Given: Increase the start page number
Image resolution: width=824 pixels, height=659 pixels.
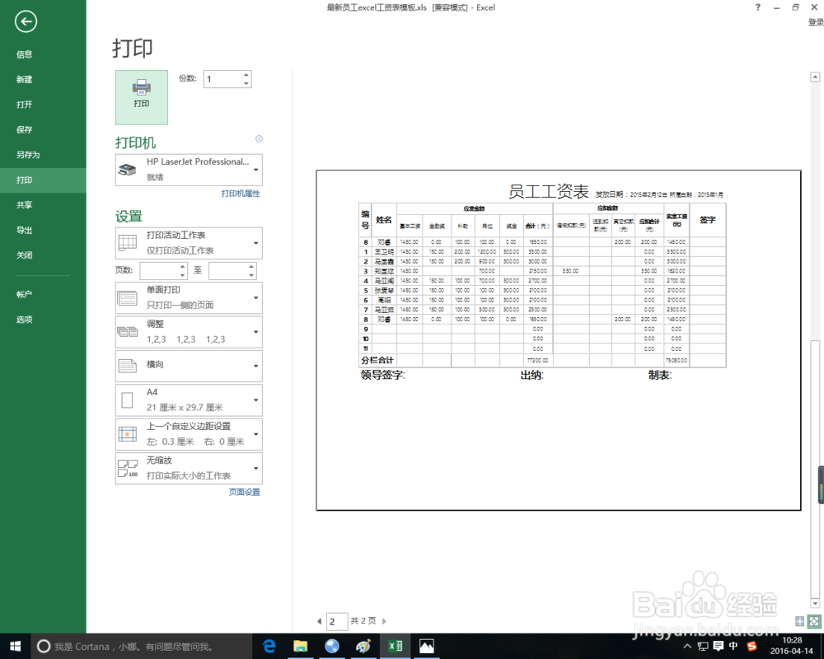Looking at the screenshot, I should (x=182, y=266).
